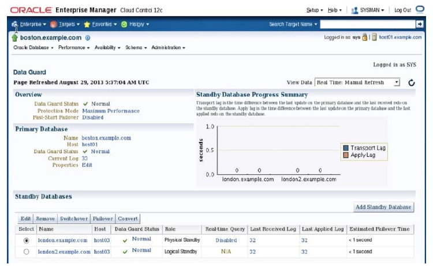Click the Switchover button
Screen dimensions: 433x266
coord(74,219)
